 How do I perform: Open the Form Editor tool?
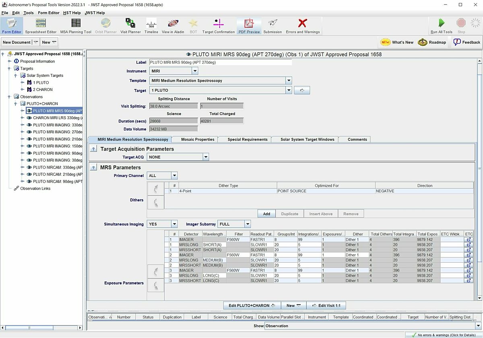tap(12, 26)
